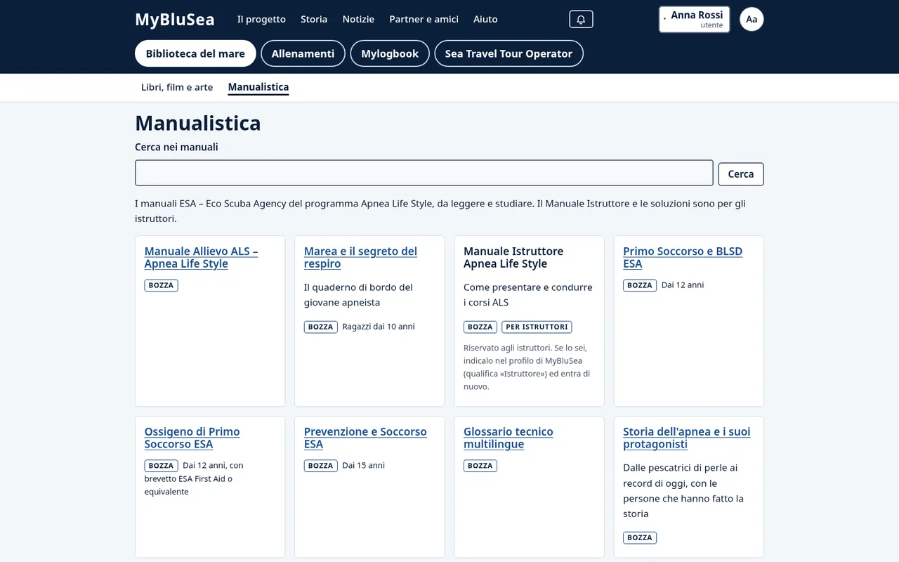Image resolution: width=899 pixels, height=562 pixels.
Task: Click the BOZZA badge on Storia dell'apnea card
Action: click(640, 537)
